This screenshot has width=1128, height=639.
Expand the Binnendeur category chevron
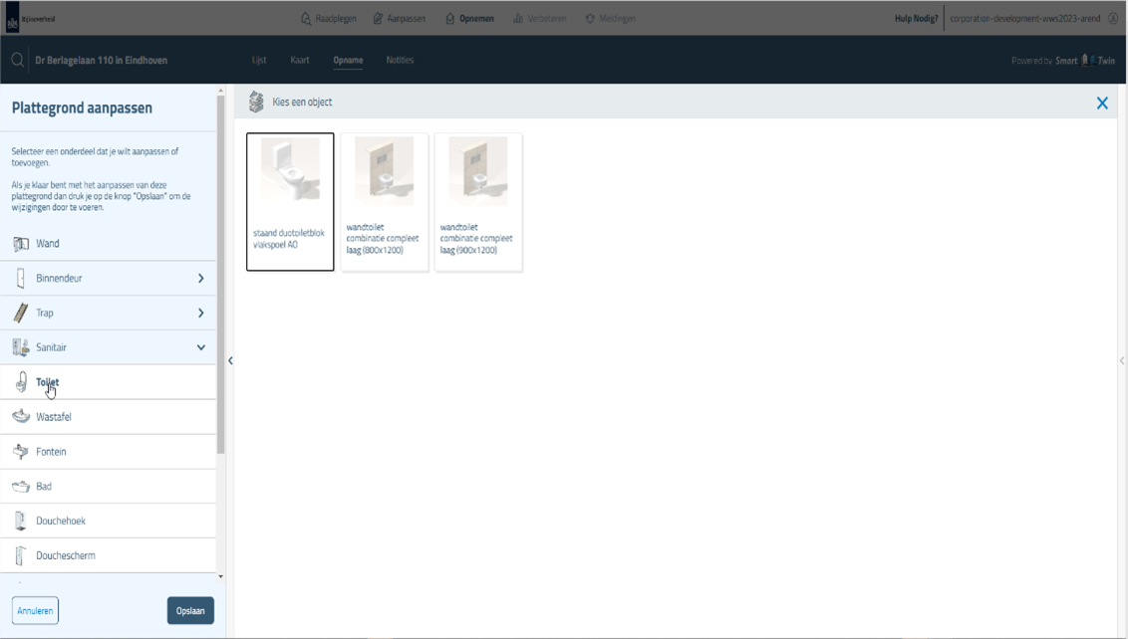click(x=200, y=279)
